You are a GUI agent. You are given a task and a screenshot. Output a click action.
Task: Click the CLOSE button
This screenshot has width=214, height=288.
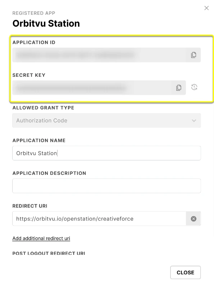tap(186, 273)
